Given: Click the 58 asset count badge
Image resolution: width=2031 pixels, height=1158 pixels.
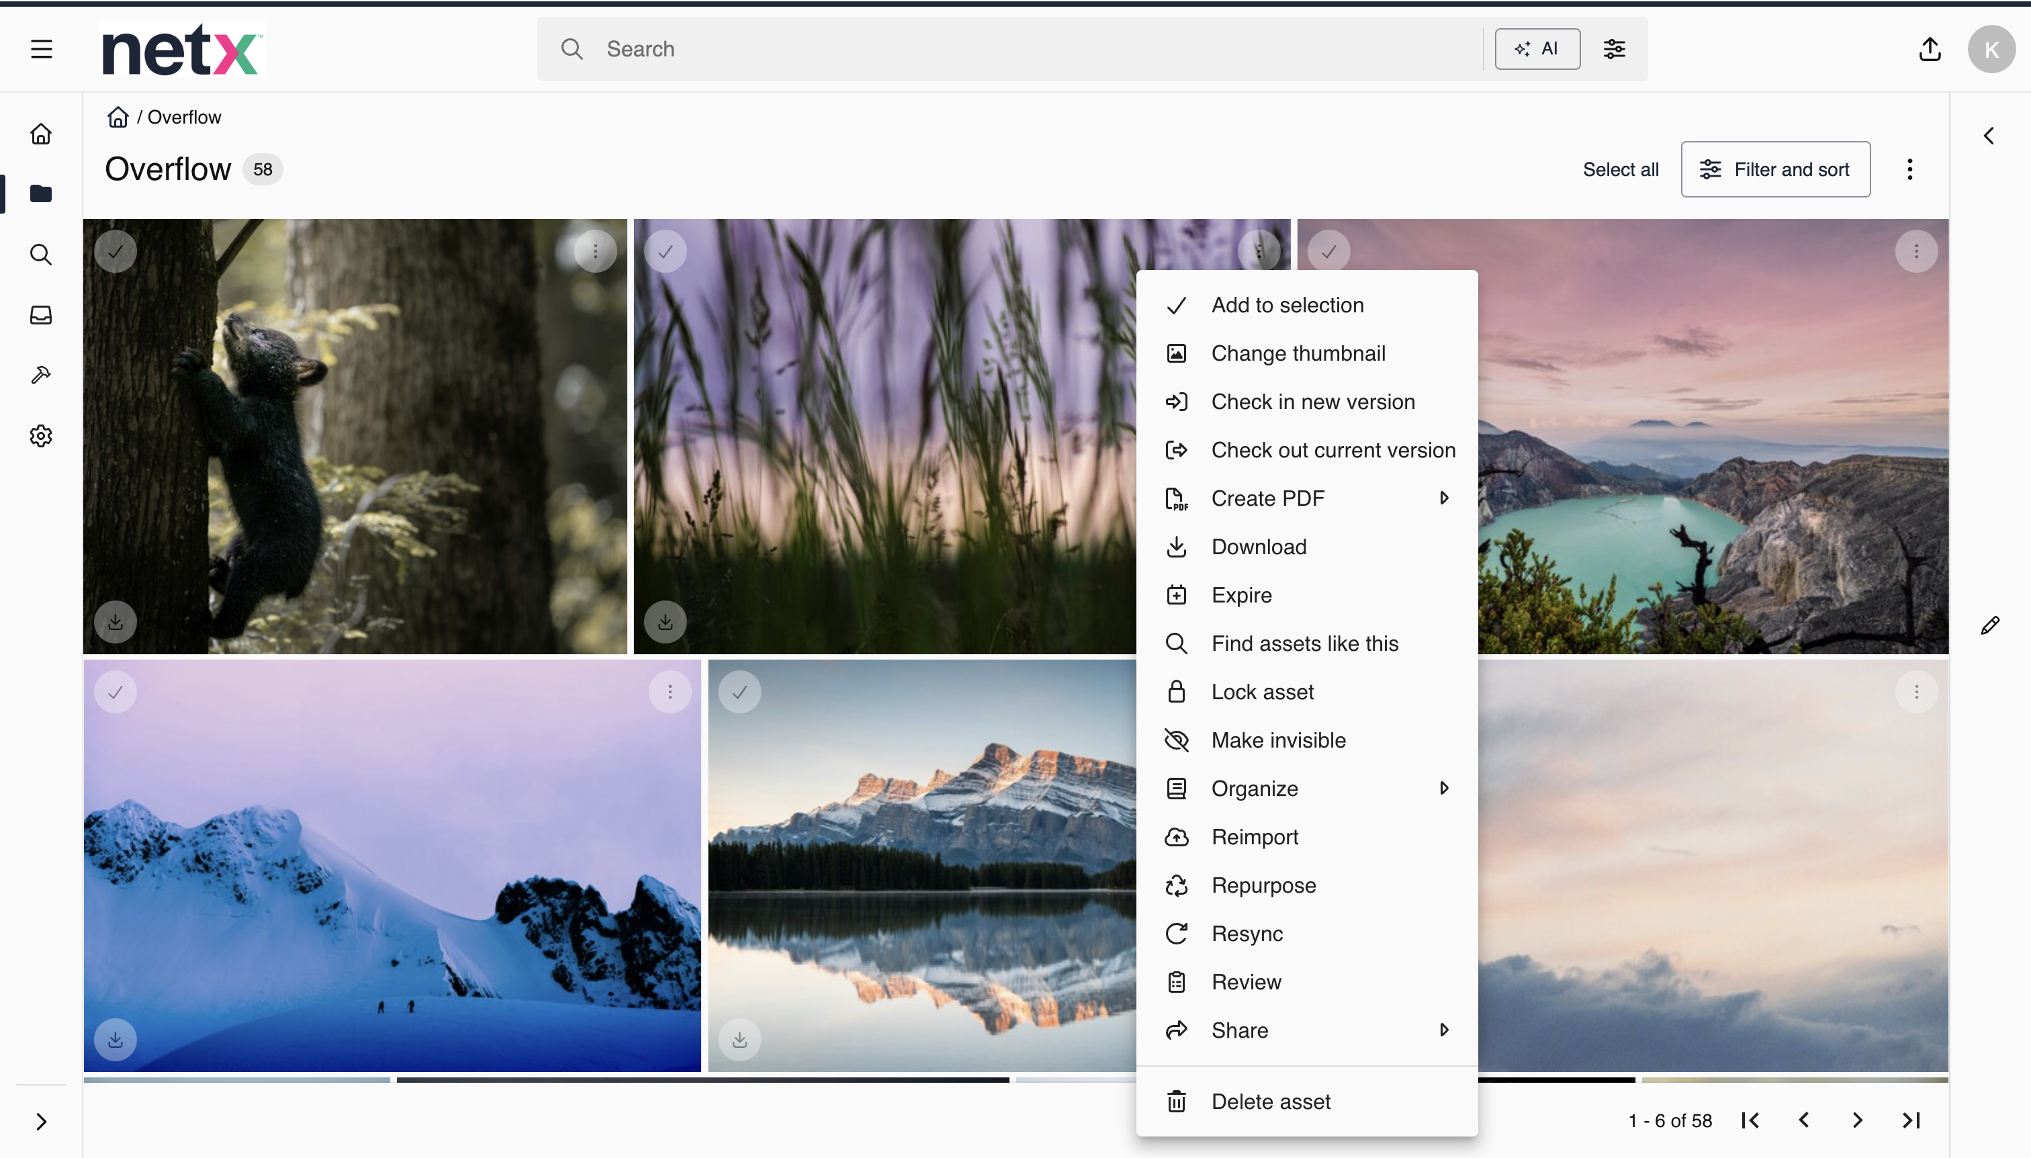Looking at the screenshot, I should pyautogui.click(x=263, y=169).
